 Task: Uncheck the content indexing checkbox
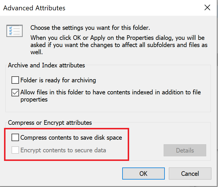(15, 92)
